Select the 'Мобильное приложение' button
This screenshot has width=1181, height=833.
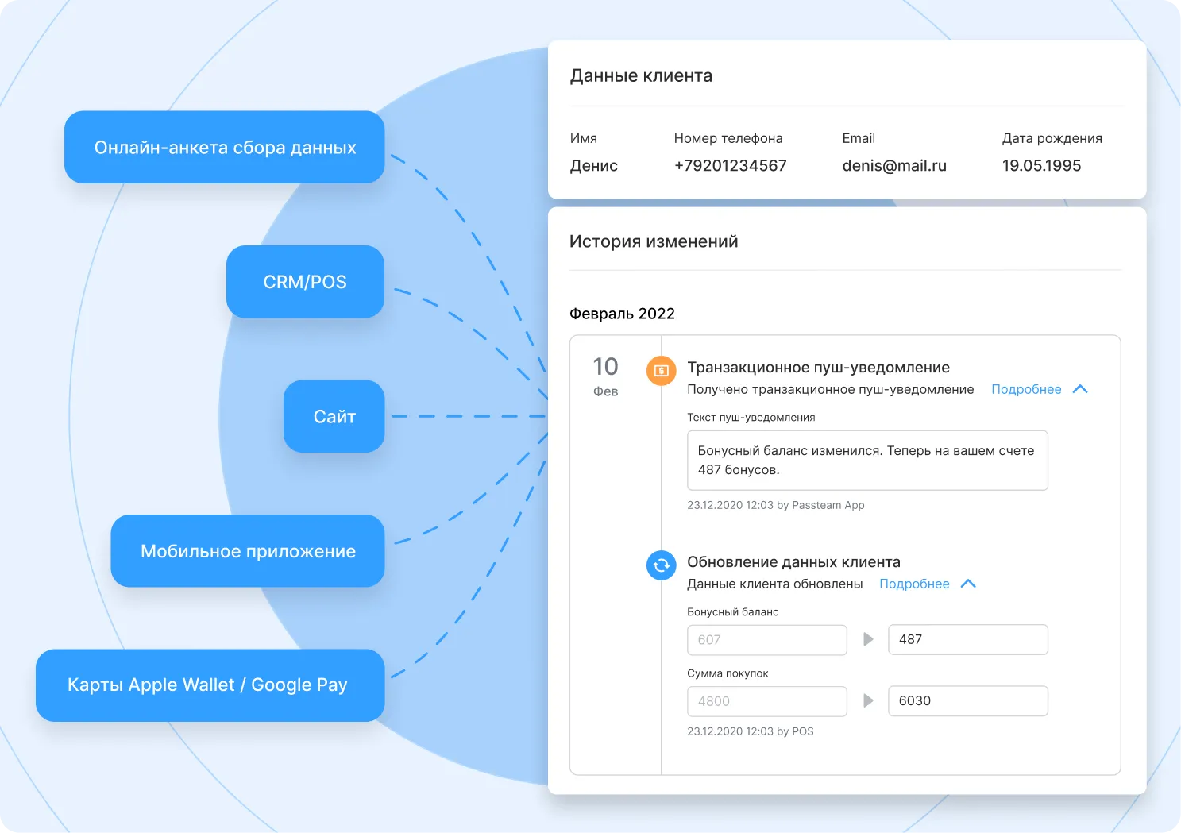pyautogui.click(x=248, y=551)
